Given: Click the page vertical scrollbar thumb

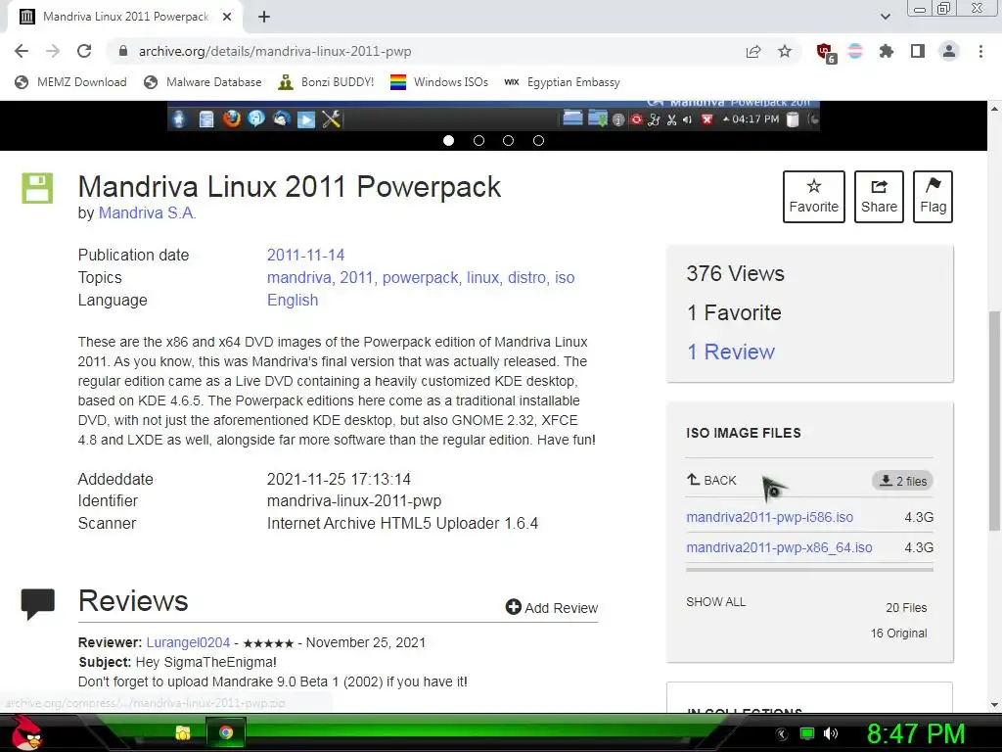Looking at the screenshot, I should click(994, 420).
